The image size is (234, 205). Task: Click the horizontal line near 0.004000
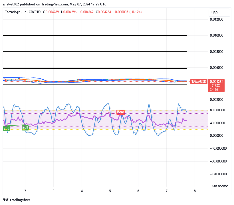point(95,84)
